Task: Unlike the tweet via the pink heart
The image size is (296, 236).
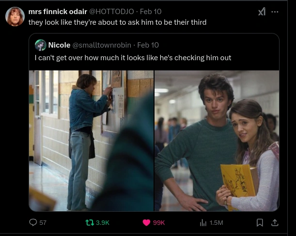Action: pyautogui.click(x=146, y=222)
